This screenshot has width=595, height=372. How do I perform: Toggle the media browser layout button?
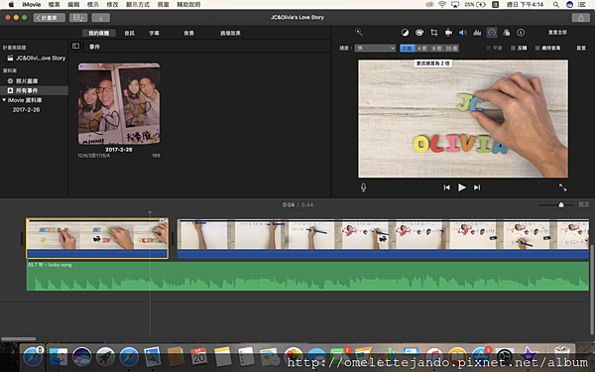click(x=78, y=18)
